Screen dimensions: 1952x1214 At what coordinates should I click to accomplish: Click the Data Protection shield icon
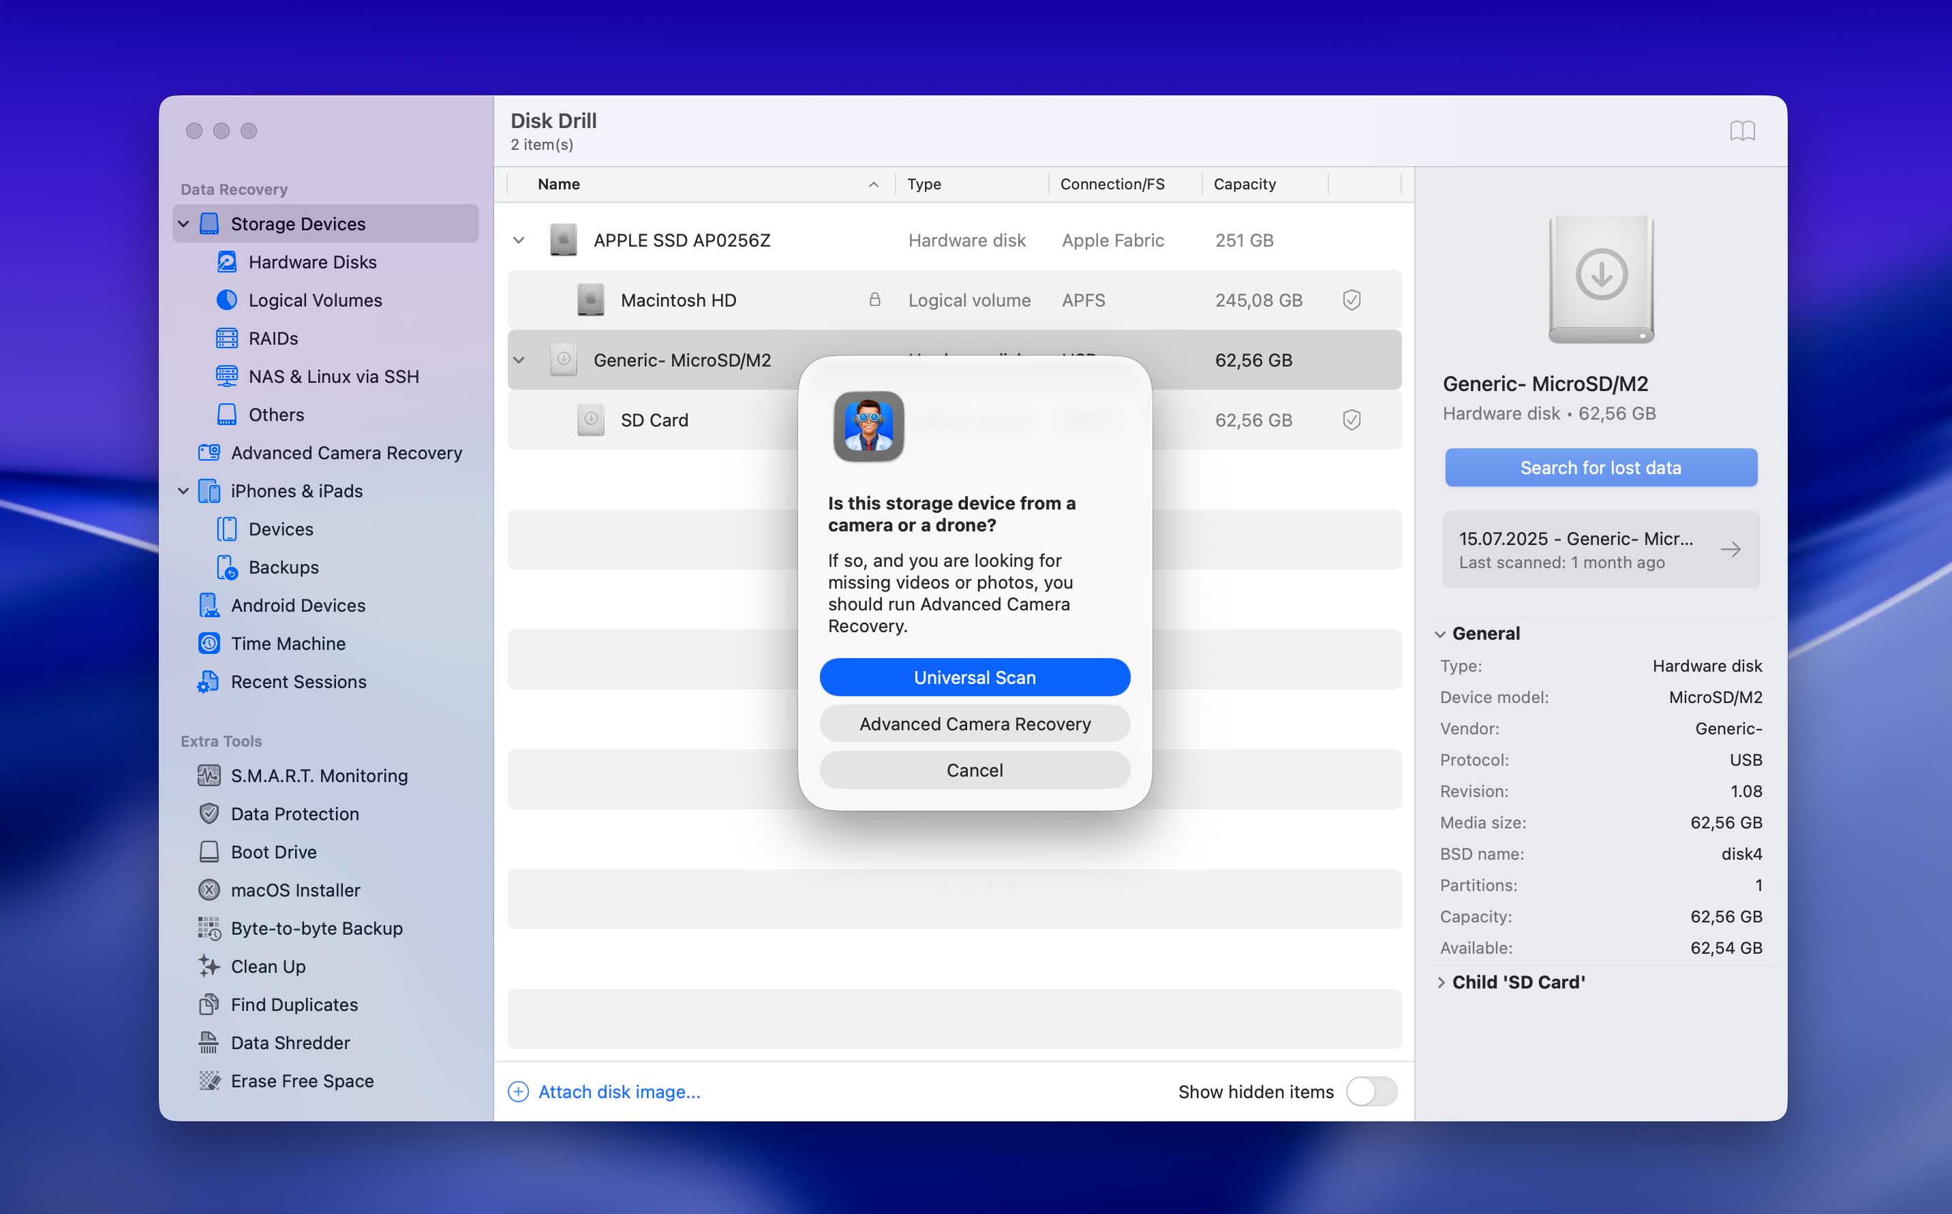tap(209, 813)
